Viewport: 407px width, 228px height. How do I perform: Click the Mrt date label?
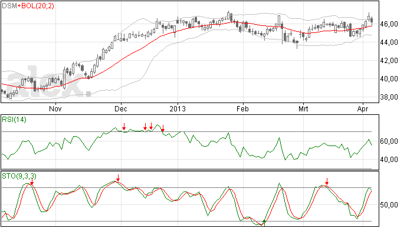click(303, 108)
